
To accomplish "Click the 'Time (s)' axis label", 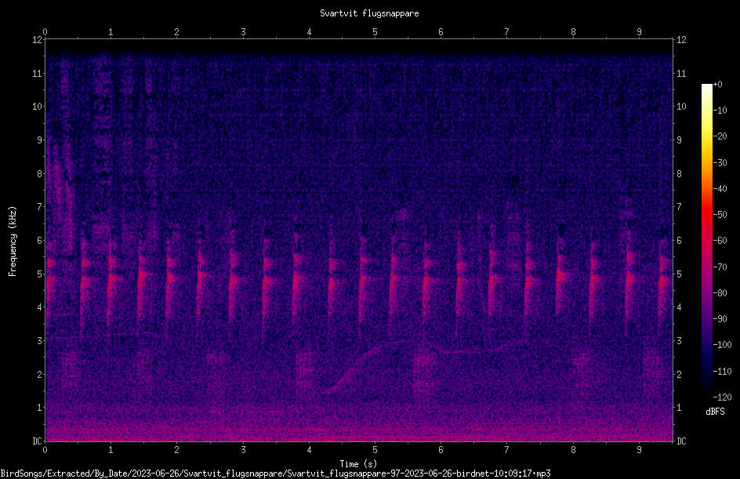I will tap(358, 464).
